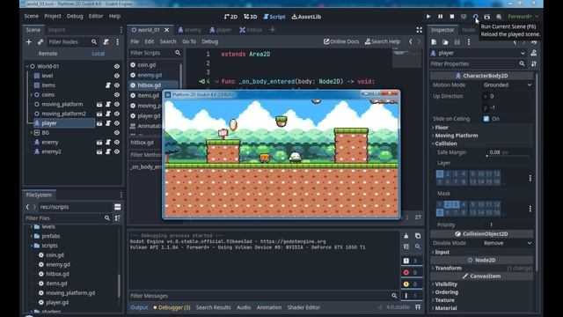
Task: Open the AssetLib workspace
Action: 306,17
